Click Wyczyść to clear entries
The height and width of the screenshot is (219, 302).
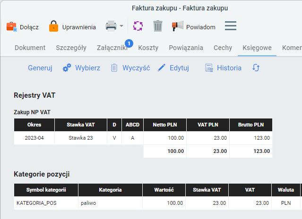pyautogui.click(x=130, y=68)
